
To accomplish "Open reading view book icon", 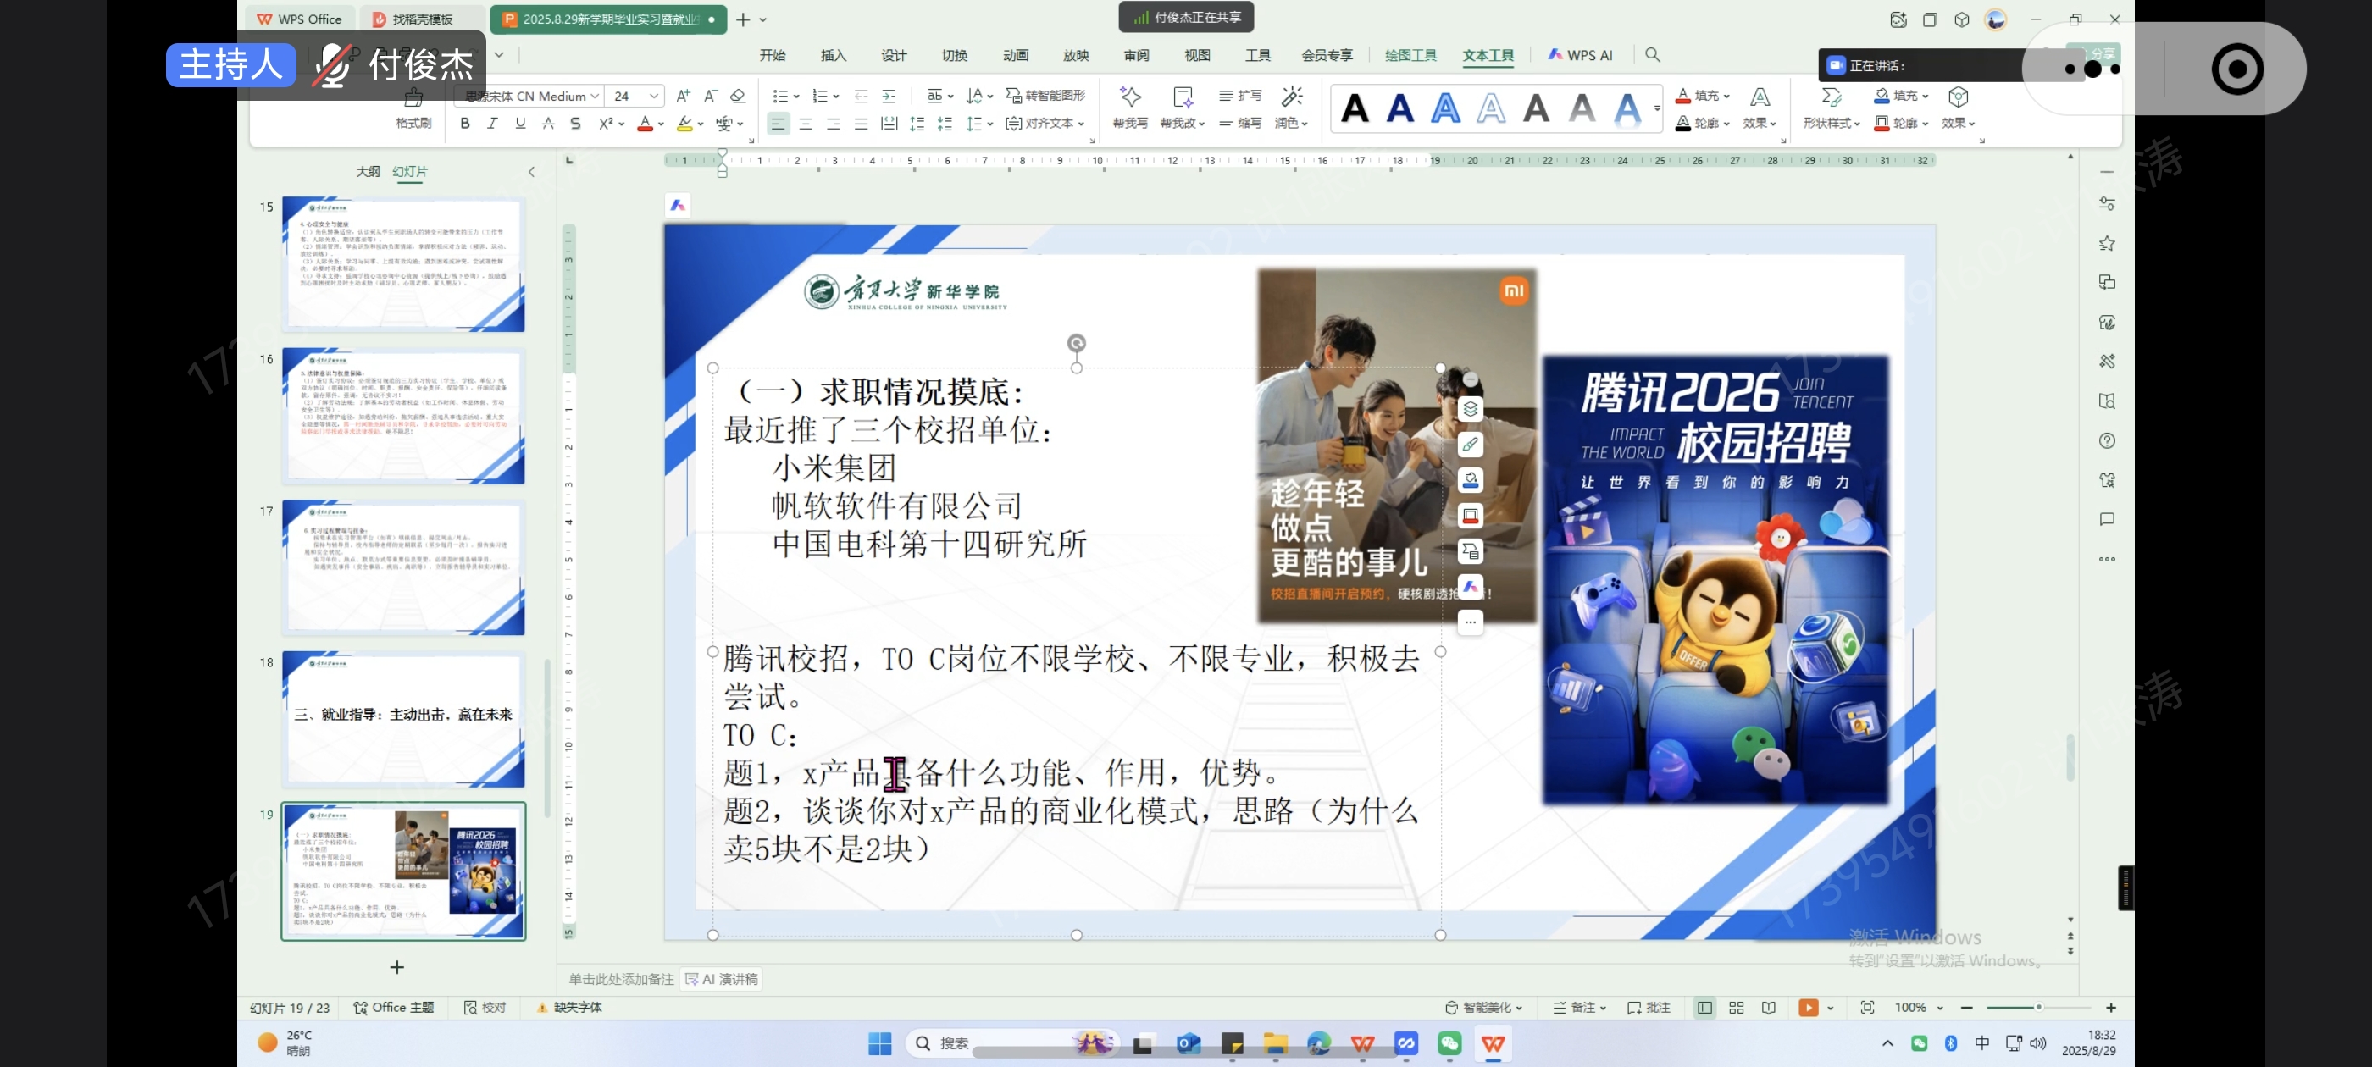I will pyautogui.click(x=1768, y=1007).
